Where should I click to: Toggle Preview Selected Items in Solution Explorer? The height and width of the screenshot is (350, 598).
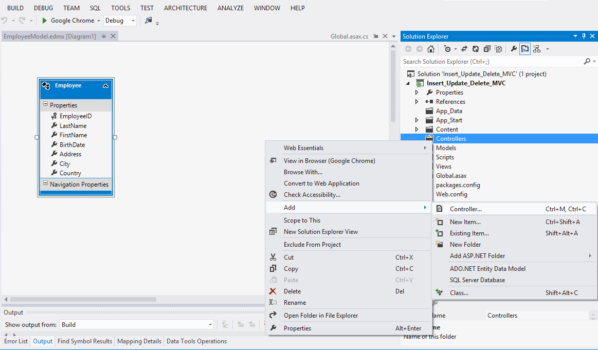525,48
